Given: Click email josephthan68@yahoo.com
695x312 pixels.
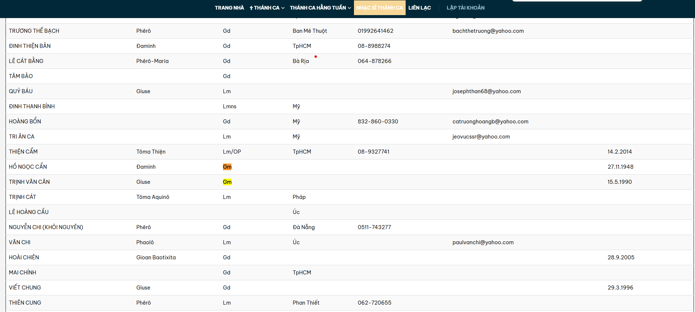Looking at the screenshot, I should pyautogui.click(x=486, y=91).
